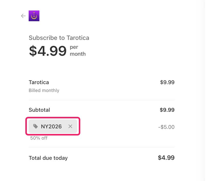Screen dimensions: 211x181
Task: Click the Total due today label
Action: click(48, 158)
